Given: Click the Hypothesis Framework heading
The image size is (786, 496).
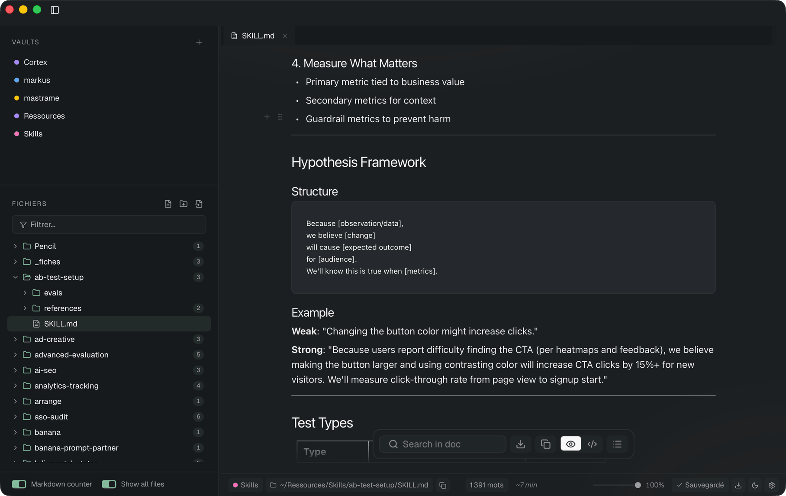Looking at the screenshot, I should [x=358, y=162].
